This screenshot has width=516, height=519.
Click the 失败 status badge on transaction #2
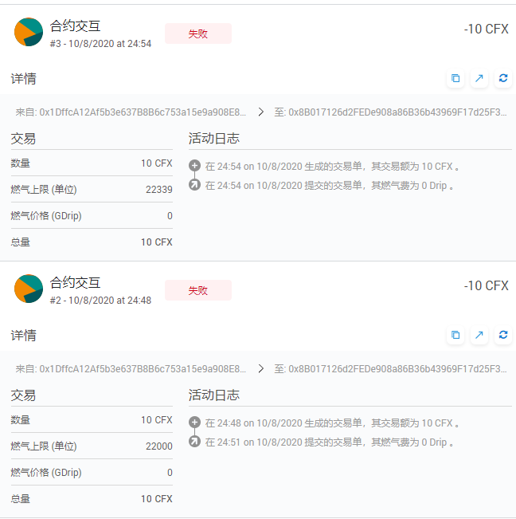(x=197, y=290)
